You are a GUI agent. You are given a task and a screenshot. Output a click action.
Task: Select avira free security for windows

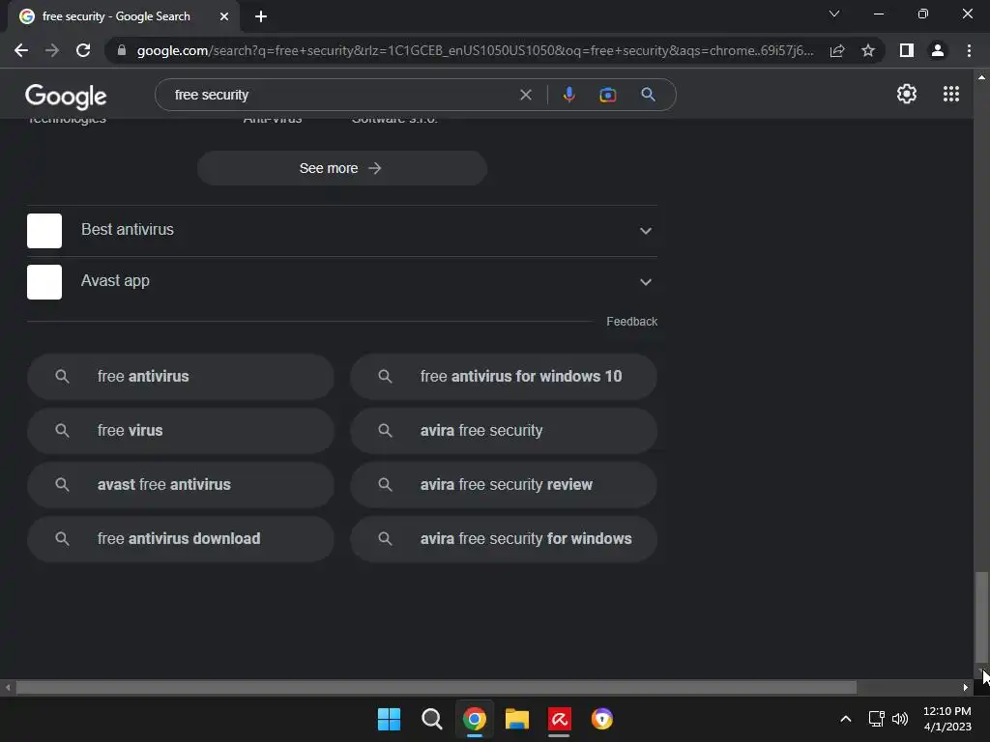pyautogui.click(x=503, y=539)
